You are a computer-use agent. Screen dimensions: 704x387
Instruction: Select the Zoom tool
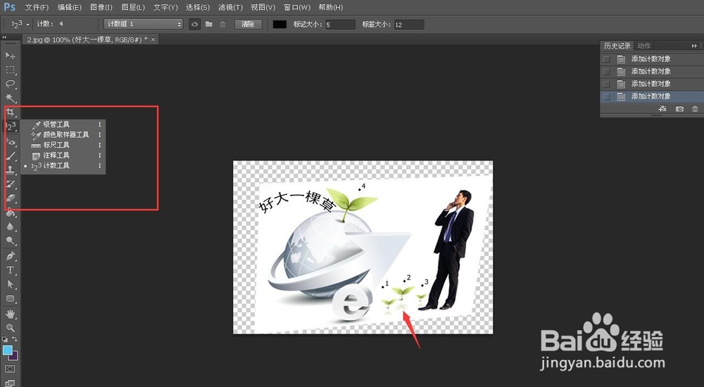tap(10, 328)
